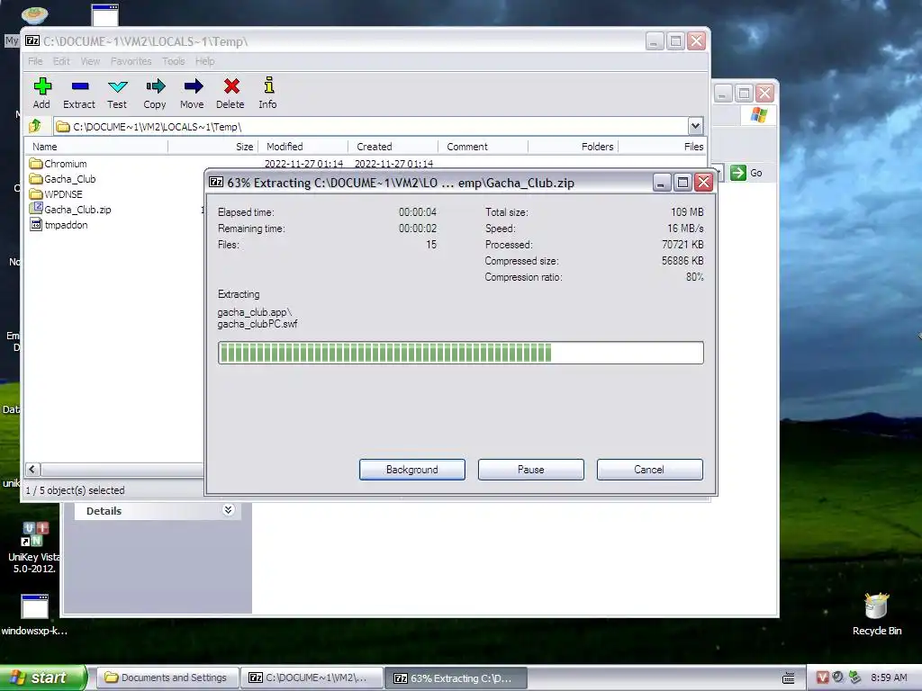Click the Extract toolbar icon
The width and height of the screenshot is (922, 691).
pyautogui.click(x=79, y=93)
